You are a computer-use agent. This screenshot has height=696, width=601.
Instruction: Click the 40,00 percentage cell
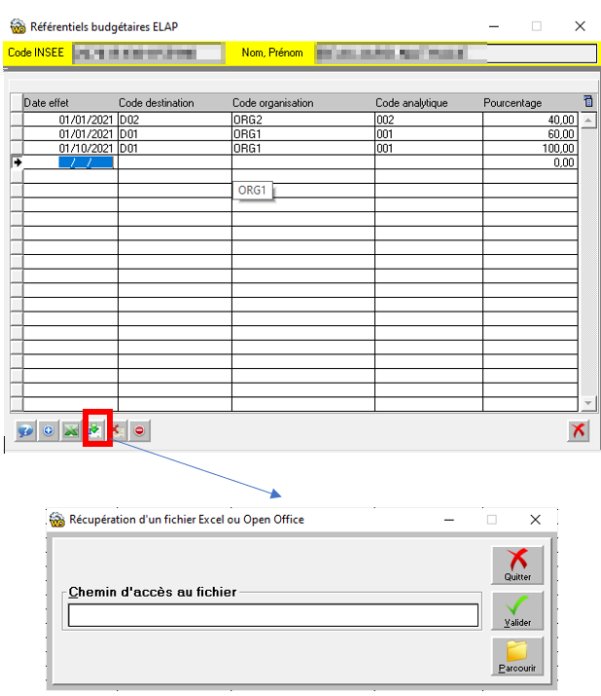530,120
